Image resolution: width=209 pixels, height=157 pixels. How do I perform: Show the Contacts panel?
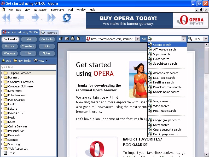[47, 39]
